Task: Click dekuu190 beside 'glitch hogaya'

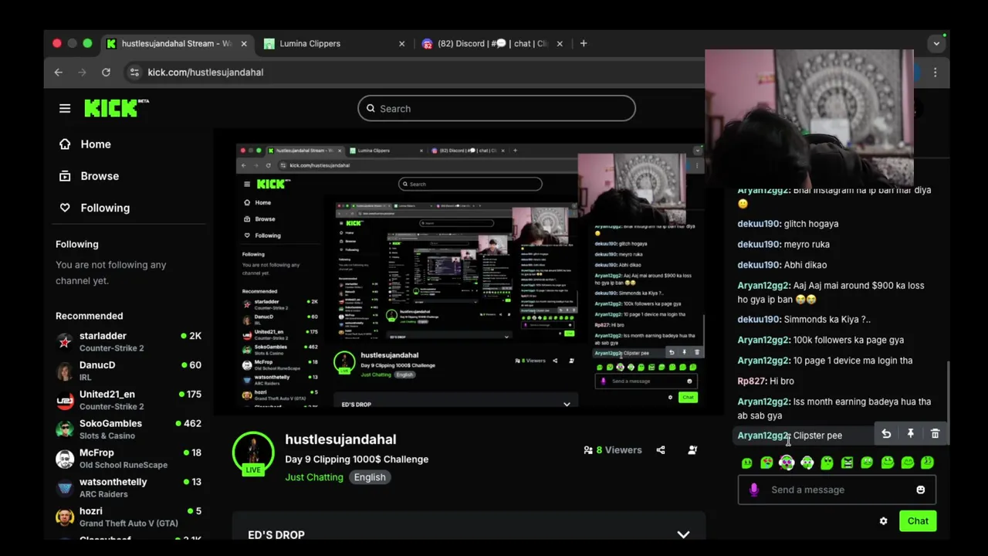Action: click(x=759, y=224)
